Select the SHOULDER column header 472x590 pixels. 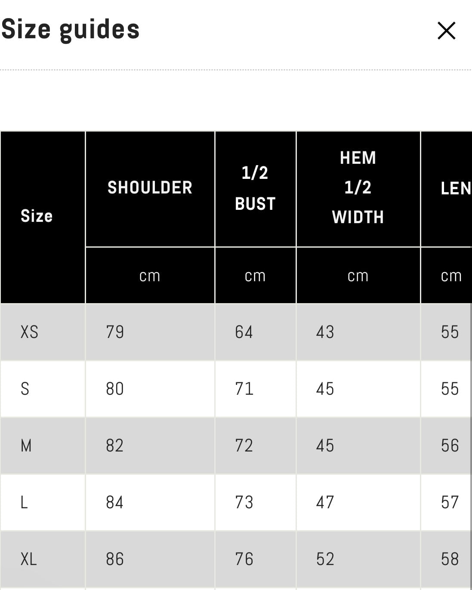pos(150,188)
